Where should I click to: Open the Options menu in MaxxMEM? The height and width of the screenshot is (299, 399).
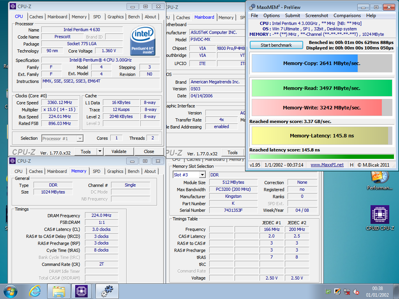[x=272, y=16]
